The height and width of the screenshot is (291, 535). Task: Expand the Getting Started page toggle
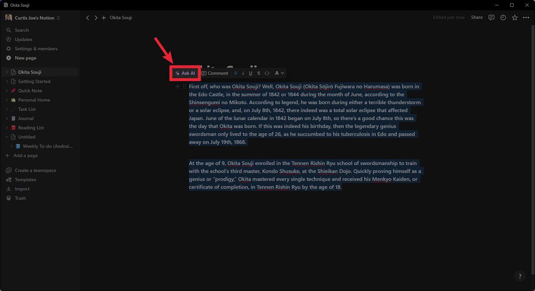(x=7, y=81)
